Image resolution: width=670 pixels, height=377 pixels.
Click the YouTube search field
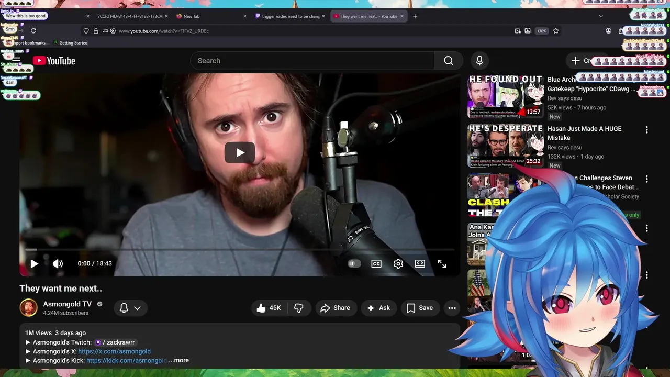[312, 61]
